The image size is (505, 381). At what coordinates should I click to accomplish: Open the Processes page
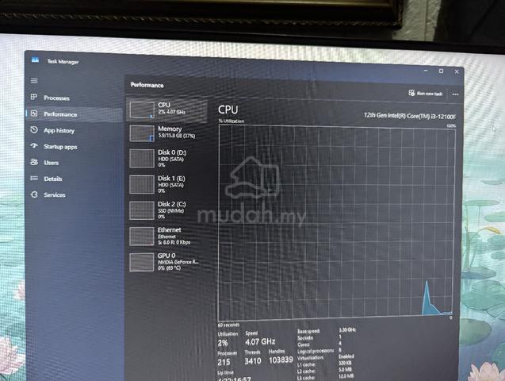pos(57,98)
